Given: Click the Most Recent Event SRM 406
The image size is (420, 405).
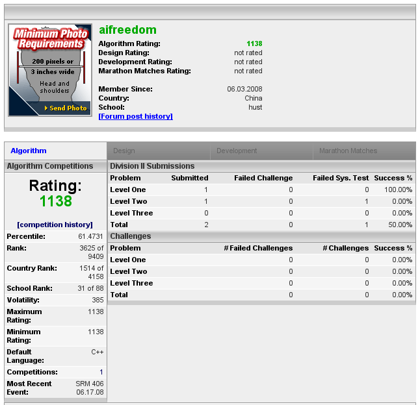Looking at the screenshot, I should click(x=90, y=384).
